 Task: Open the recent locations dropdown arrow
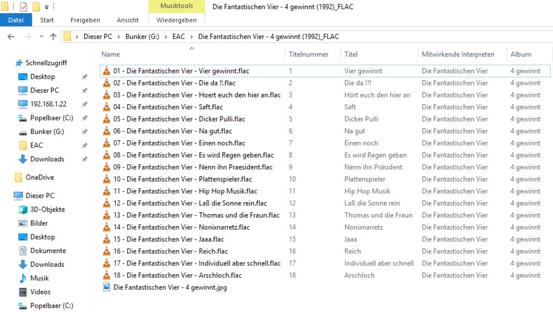[41, 36]
